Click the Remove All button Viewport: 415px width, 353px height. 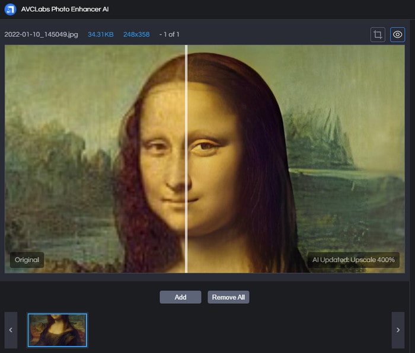click(228, 297)
